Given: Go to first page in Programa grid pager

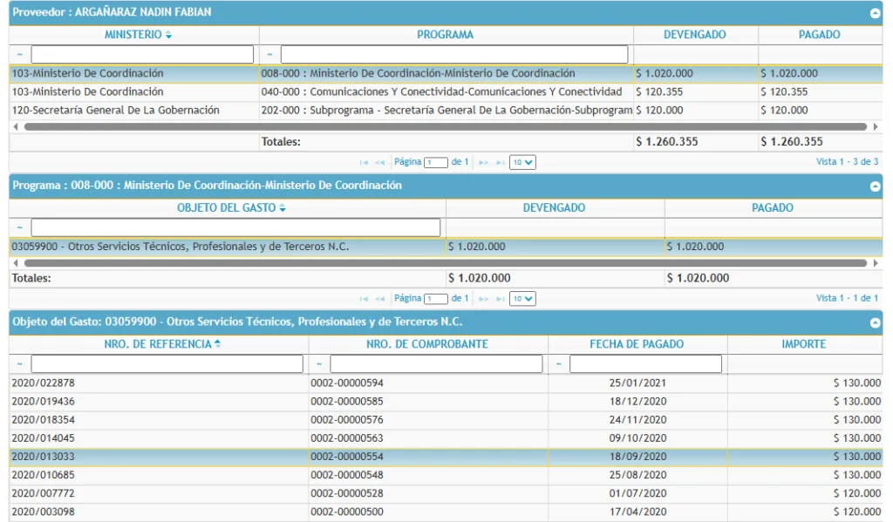Looking at the screenshot, I should pyautogui.click(x=365, y=298).
